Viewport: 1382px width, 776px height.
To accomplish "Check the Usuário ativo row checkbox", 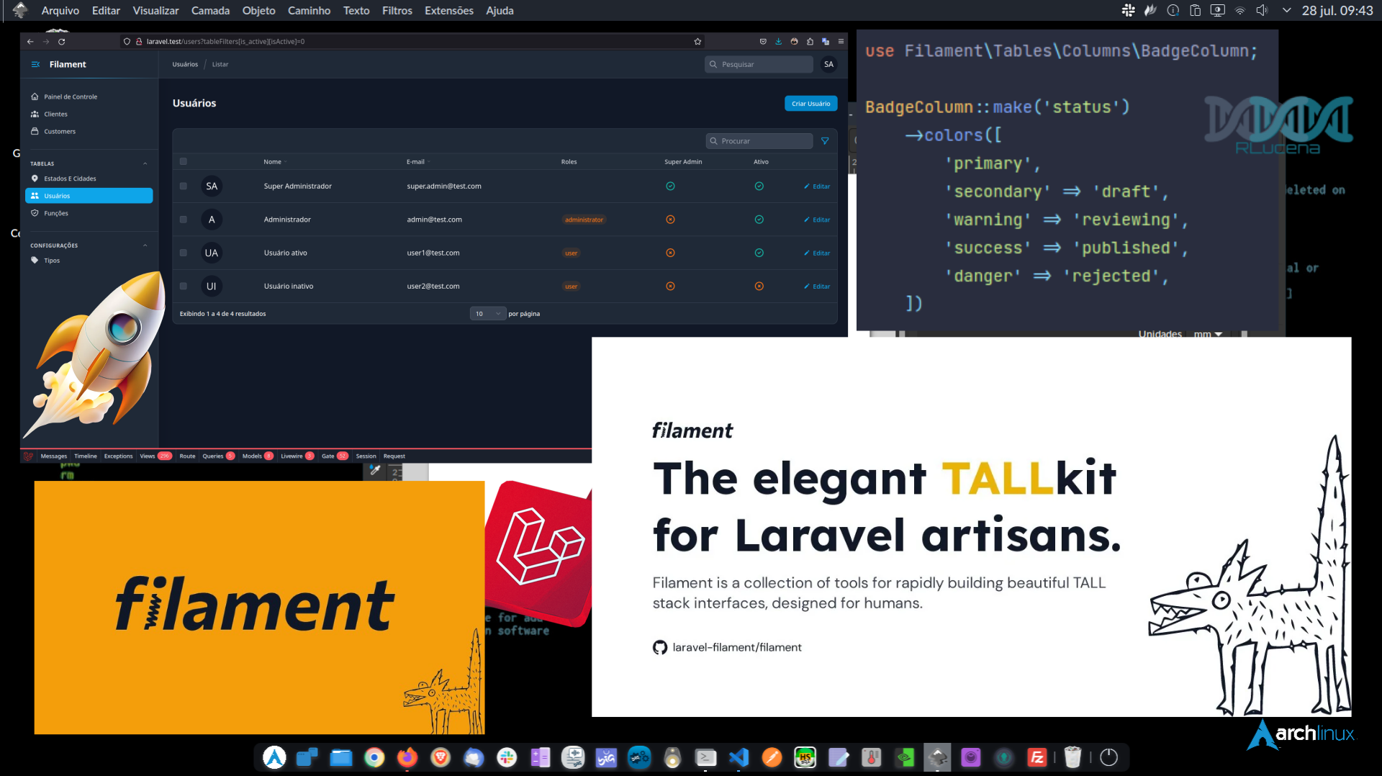I will click(x=184, y=253).
